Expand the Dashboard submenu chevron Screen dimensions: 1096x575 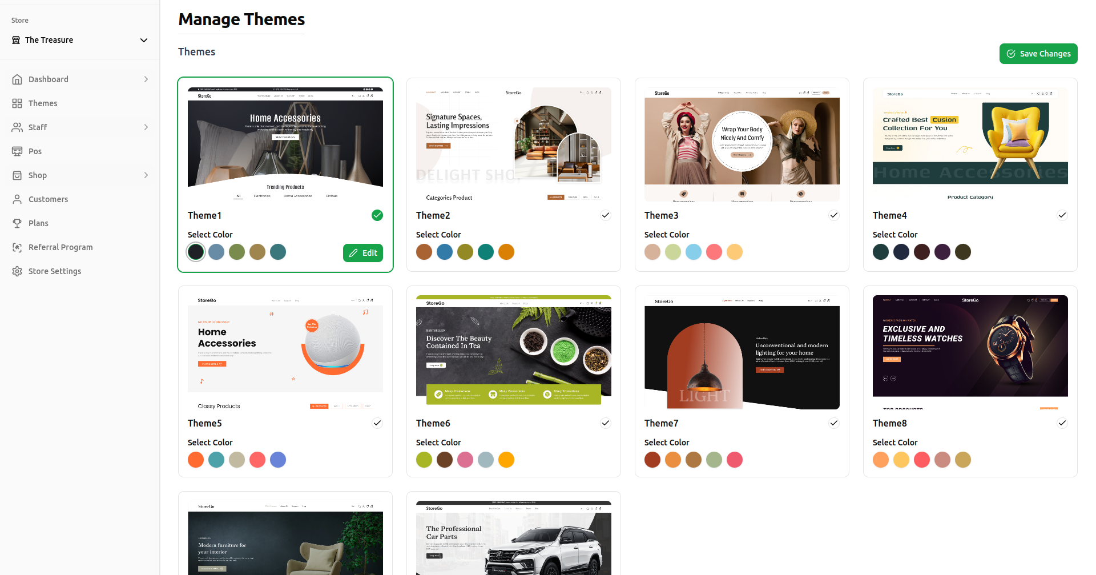point(146,79)
